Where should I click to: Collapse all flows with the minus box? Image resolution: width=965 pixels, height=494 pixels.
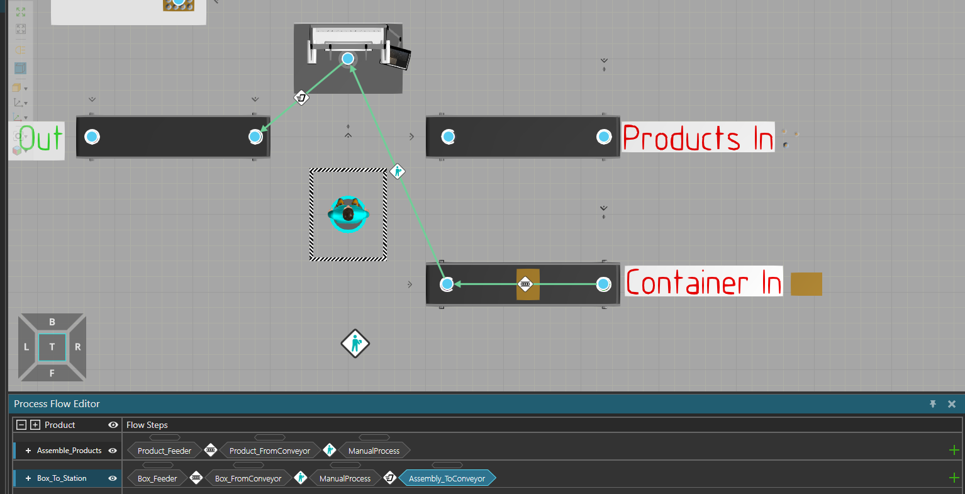coord(21,425)
